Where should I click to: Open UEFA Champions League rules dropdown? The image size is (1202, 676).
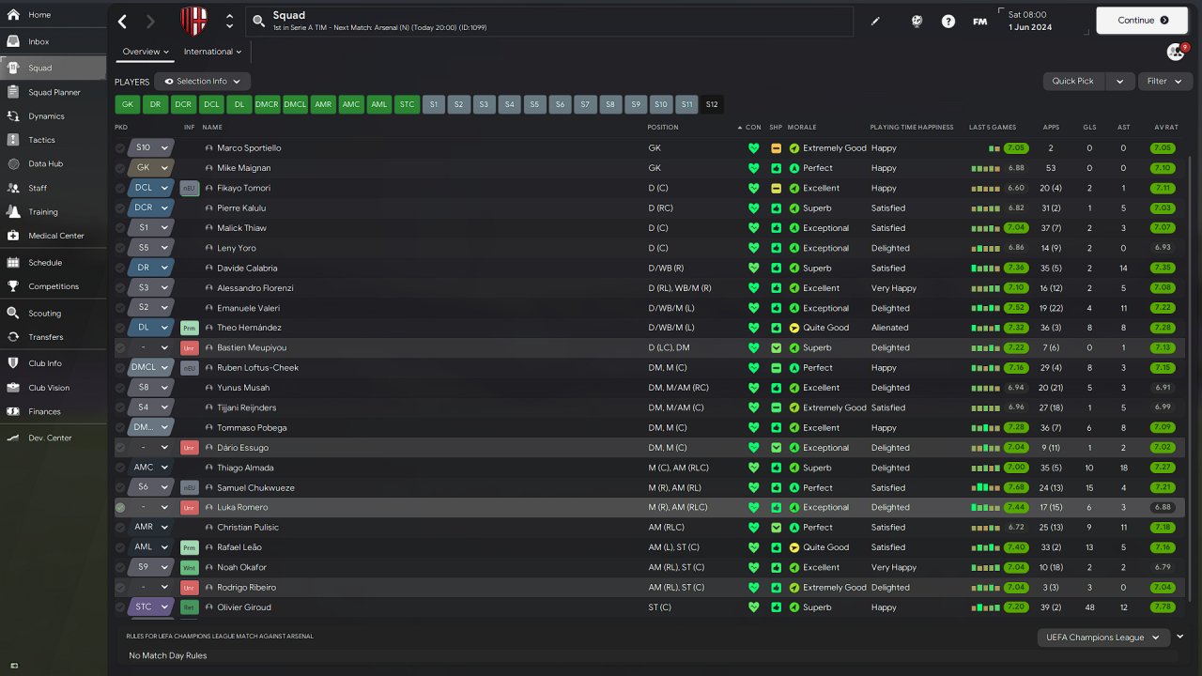pos(1103,638)
